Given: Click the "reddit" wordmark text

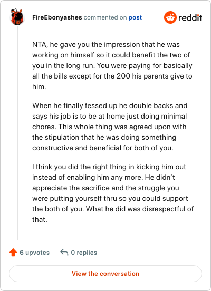Looking at the screenshot, I should click(190, 17).
